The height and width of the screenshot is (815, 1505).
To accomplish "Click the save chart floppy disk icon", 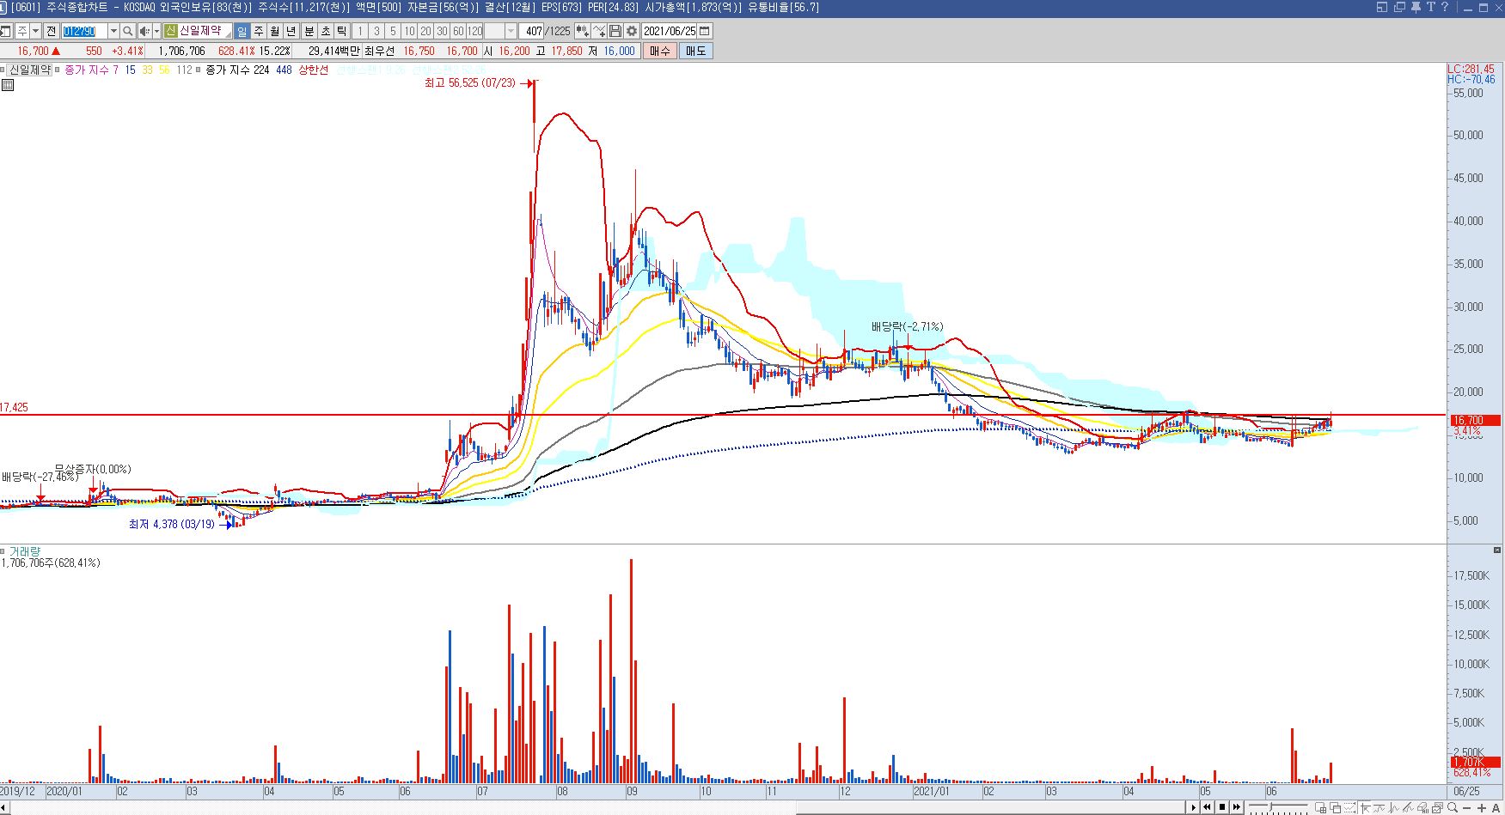I will click(615, 31).
